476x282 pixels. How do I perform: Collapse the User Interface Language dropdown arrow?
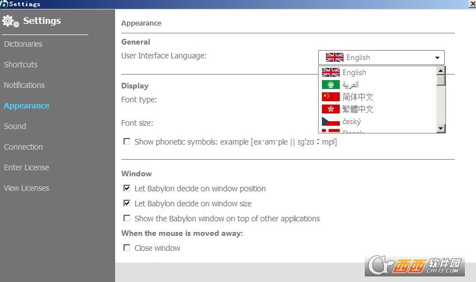point(437,58)
